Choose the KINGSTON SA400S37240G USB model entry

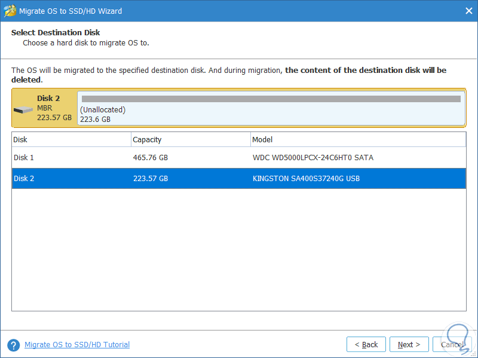306,179
